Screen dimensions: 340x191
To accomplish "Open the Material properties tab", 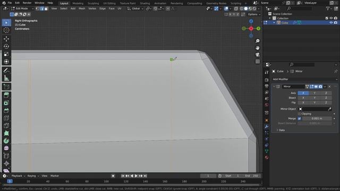I will pos(267,158).
